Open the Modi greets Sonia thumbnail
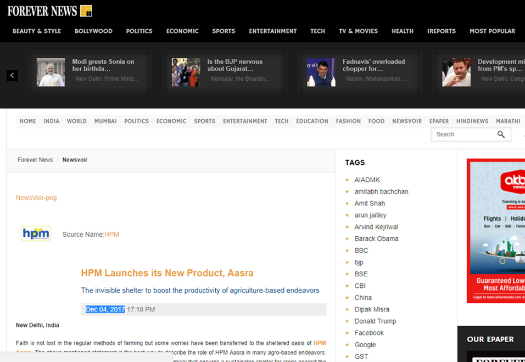Image resolution: width=525 pixels, height=362 pixels. [51, 73]
